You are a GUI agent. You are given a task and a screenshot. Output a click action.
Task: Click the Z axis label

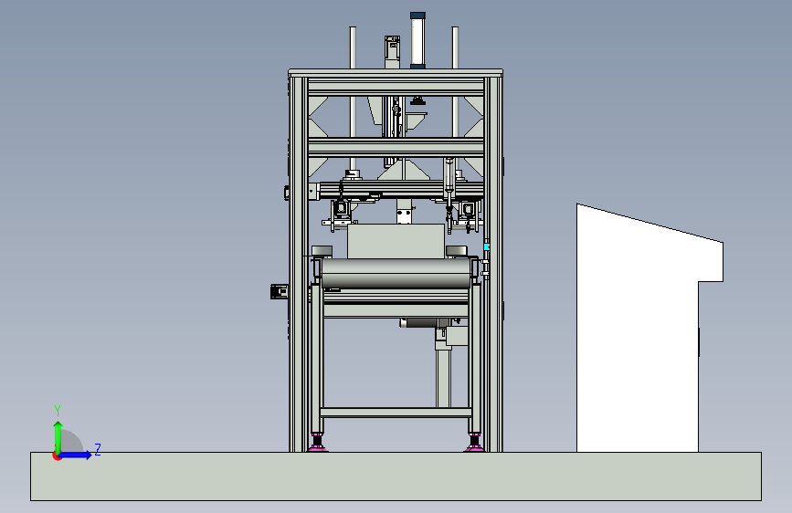(98, 449)
